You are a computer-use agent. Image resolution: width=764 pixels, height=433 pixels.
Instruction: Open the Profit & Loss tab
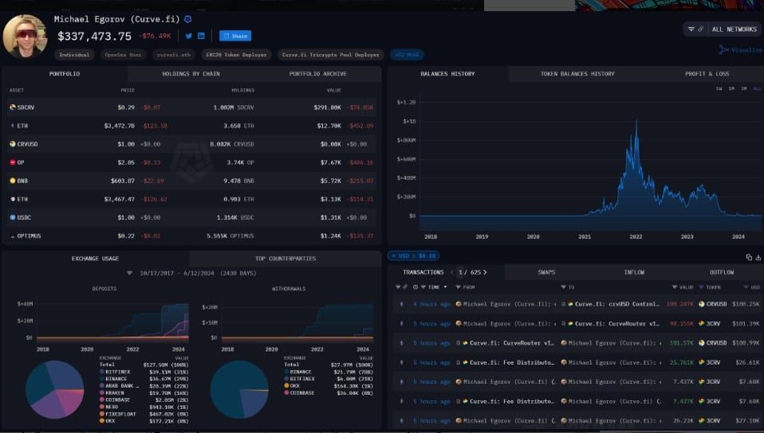pos(707,74)
